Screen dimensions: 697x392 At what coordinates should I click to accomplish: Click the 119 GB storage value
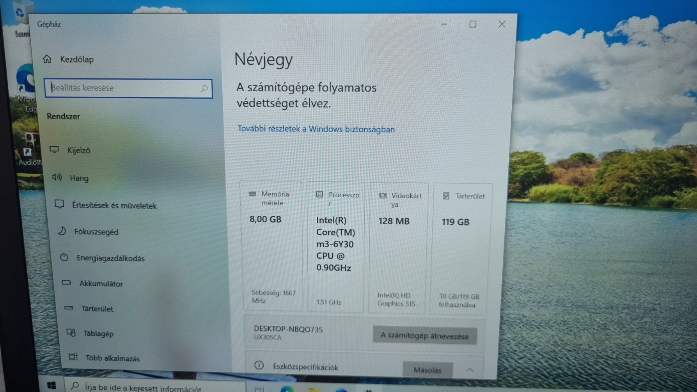point(455,222)
